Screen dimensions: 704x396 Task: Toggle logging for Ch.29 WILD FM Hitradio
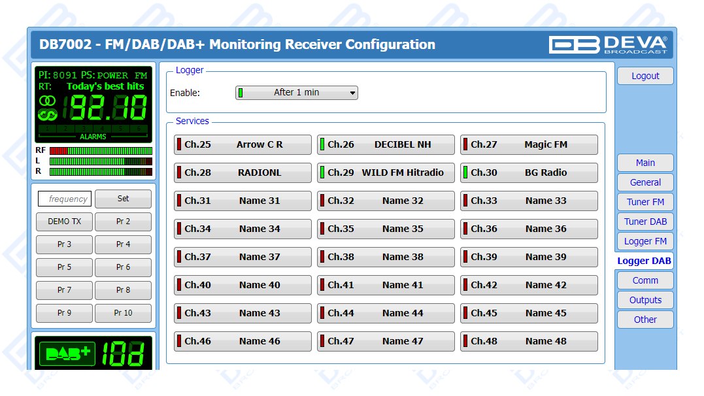tap(386, 173)
